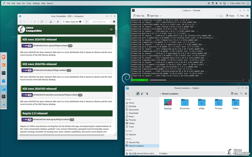Click the volume icon in system tray
The height and width of the screenshot is (157, 252).
(217, 3)
